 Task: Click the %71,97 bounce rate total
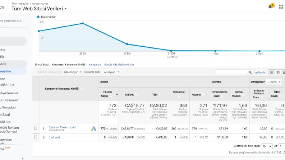click(220, 105)
